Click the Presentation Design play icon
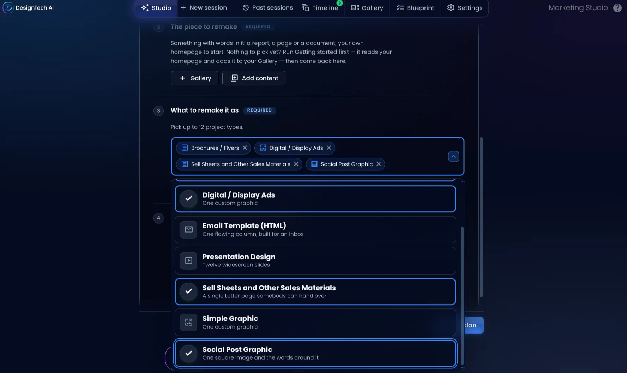Screen dimensions: 627x373 [189, 260]
